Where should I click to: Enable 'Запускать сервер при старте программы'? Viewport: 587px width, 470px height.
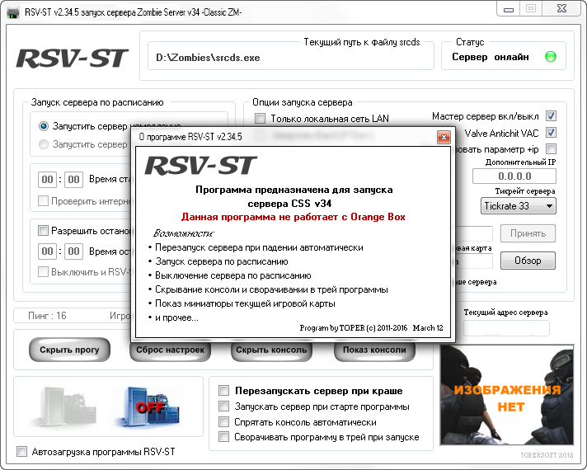[224, 407]
